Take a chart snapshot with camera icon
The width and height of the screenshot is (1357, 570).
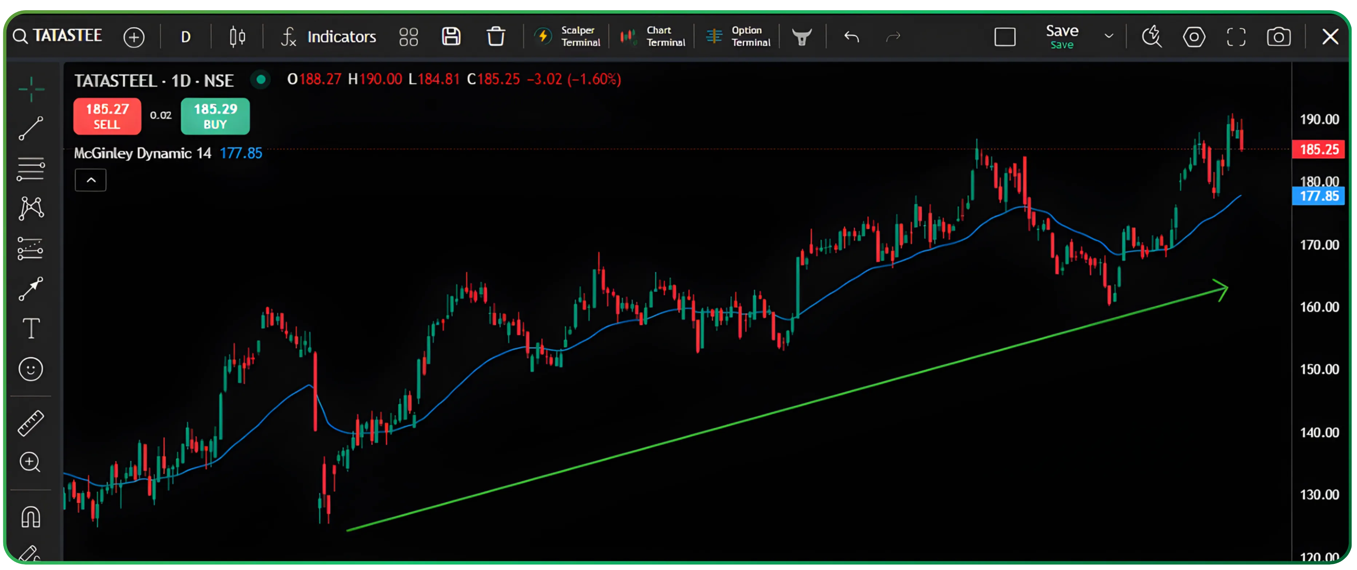pyautogui.click(x=1278, y=37)
